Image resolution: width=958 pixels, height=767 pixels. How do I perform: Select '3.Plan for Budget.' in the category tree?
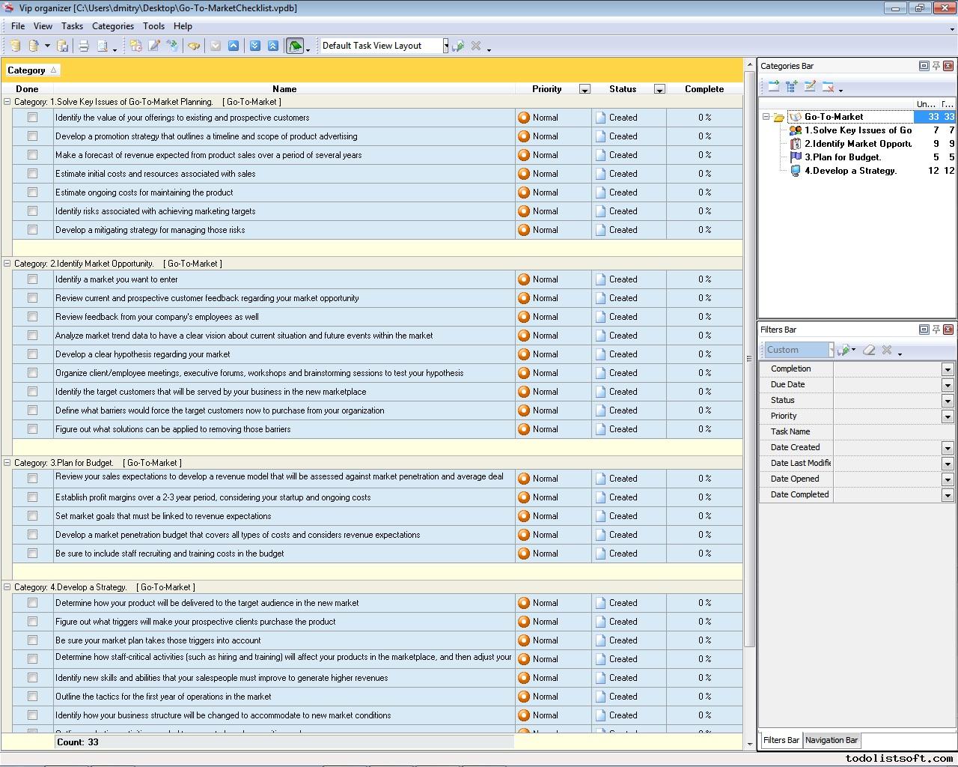[842, 157]
